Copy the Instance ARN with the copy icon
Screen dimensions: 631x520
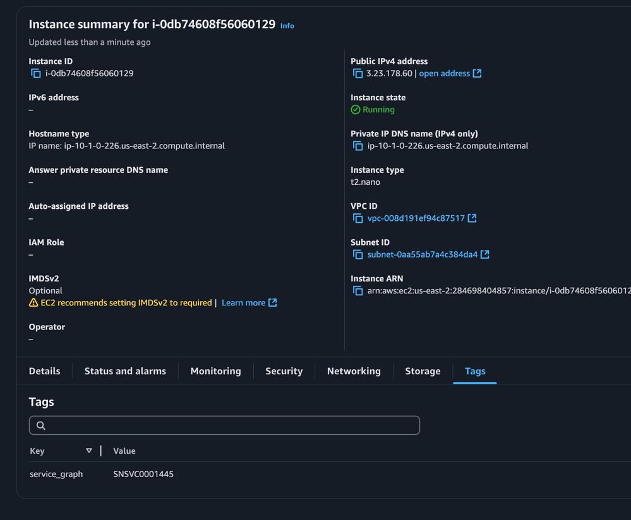coord(358,290)
